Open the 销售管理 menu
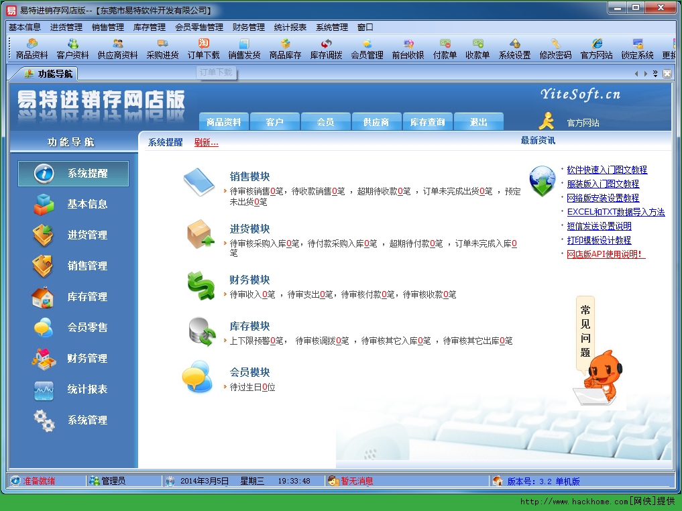Screen dimensions: 682x511 click(107, 27)
